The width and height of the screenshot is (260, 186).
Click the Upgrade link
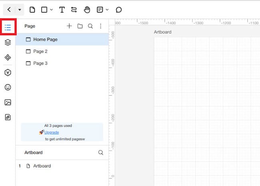click(52, 132)
